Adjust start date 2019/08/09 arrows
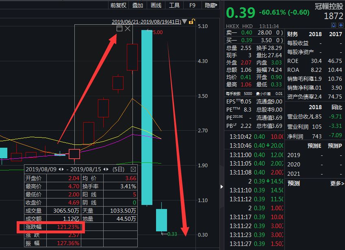The width and height of the screenshot is (345, 250). 61,169
